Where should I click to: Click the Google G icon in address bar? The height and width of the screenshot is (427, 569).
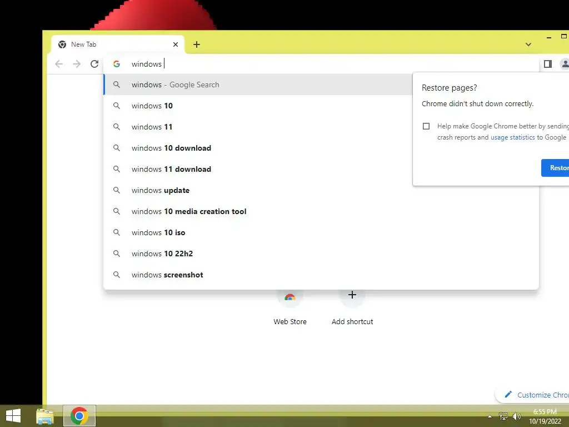click(117, 64)
